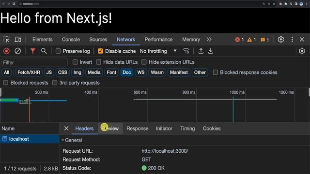Open network conditions wifi icon
This screenshot has width=310, height=174.
coord(186,51)
